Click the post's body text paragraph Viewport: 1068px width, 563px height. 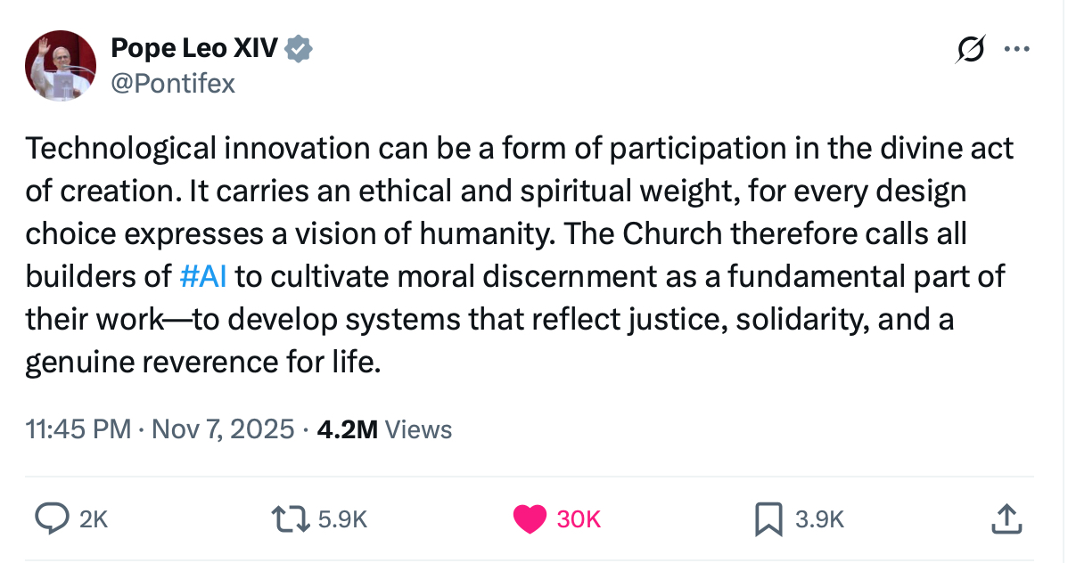(x=517, y=256)
